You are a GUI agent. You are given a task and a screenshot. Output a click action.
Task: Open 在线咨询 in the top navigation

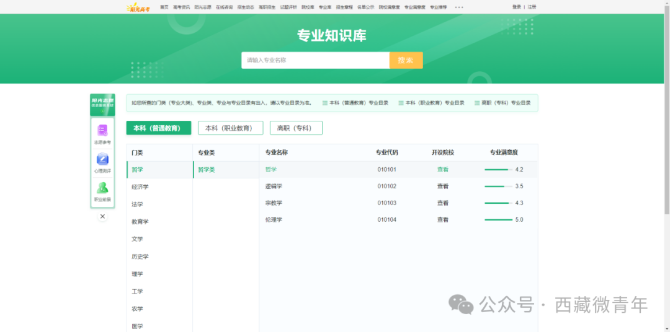tap(225, 7)
